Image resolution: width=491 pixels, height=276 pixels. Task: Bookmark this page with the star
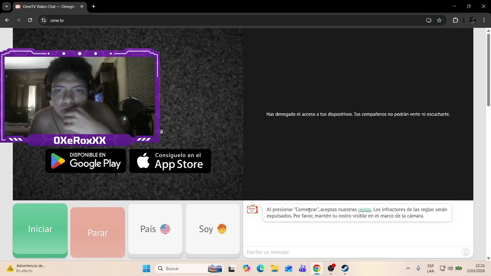(439, 20)
